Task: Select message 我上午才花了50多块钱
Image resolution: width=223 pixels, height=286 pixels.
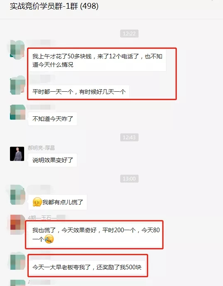Action: point(97,60)
